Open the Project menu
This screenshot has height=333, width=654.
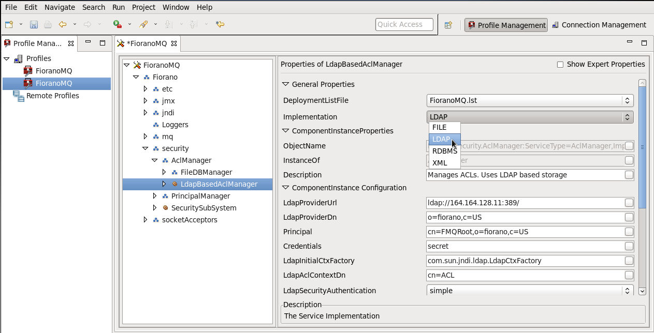coord(143,7)
